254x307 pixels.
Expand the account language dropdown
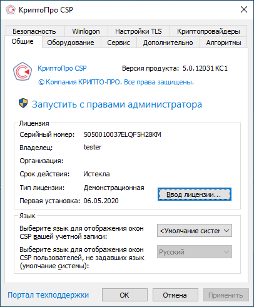pos(195,231)
